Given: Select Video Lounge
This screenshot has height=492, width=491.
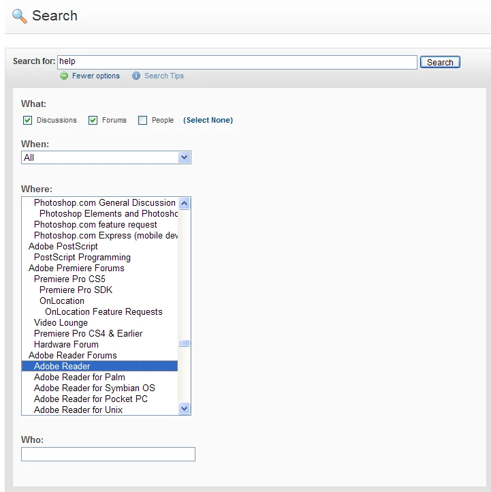Looking at the screenshot, I should point(99,322).
